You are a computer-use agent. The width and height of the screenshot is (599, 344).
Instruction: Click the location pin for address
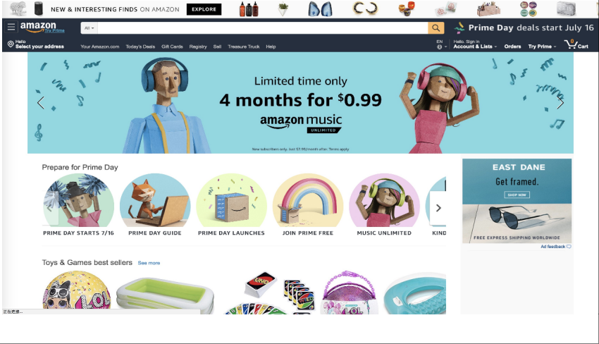pyautogui.click(x=11, y=44)
